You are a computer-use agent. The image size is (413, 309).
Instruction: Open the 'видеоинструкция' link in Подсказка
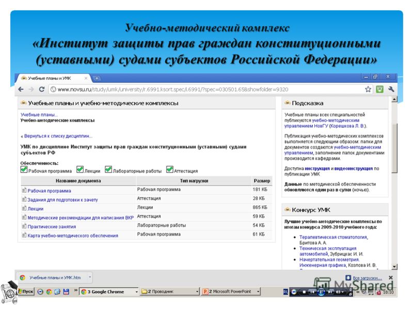[x=354, y=168]
